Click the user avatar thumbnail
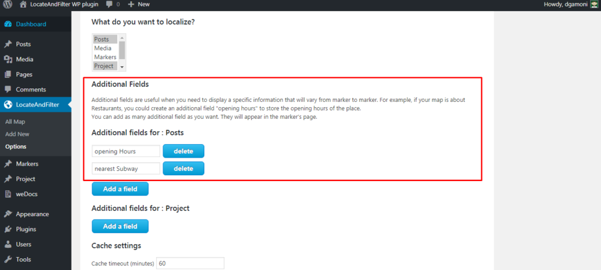 [x=593, y=5]
